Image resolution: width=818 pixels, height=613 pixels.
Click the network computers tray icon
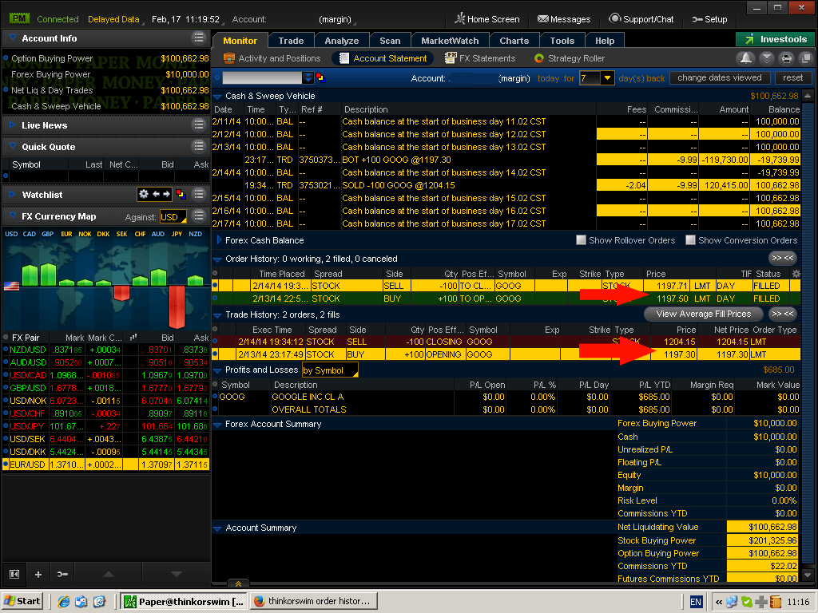732,602
